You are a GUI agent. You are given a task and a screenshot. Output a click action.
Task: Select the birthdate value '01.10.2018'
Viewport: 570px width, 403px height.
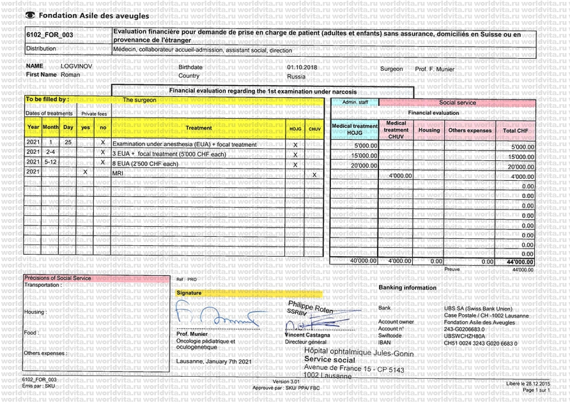point(302,68)
